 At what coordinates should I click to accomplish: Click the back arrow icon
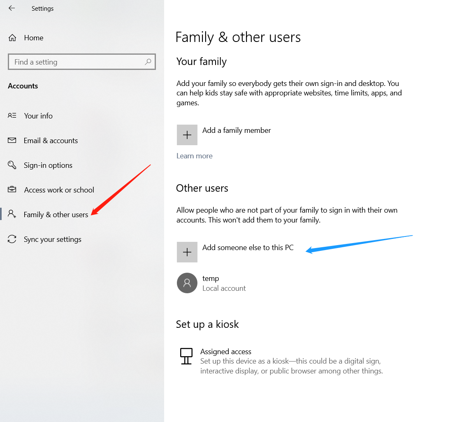[12, 8]
